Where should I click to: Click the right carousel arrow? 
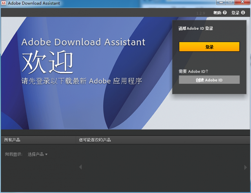click(246, 167)
